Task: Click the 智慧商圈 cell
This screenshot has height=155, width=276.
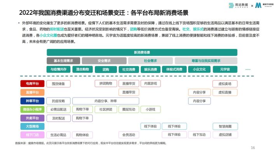Action: tap(225, 126)
